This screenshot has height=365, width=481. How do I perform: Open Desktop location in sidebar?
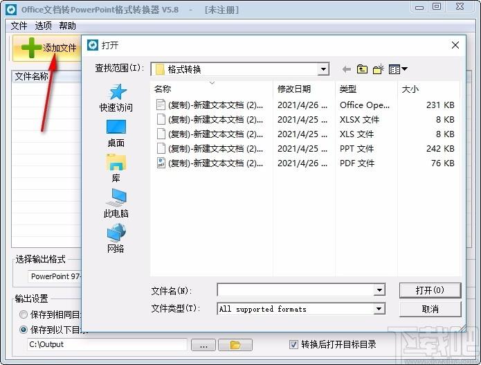pos(116,133)
